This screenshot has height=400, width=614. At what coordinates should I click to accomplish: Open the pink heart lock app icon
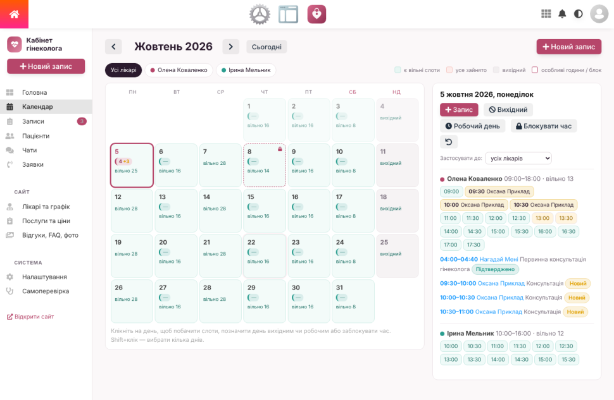(x=316, y=15)
